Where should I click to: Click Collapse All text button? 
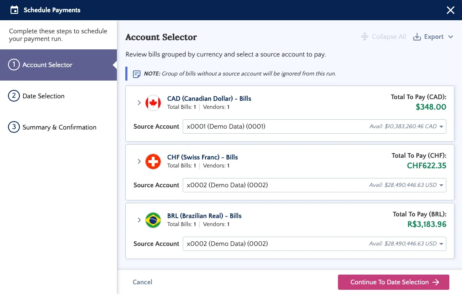(389, 37)
